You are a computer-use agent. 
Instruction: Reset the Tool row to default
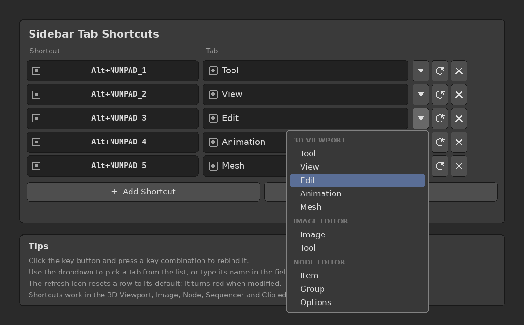tap(440, 71)
